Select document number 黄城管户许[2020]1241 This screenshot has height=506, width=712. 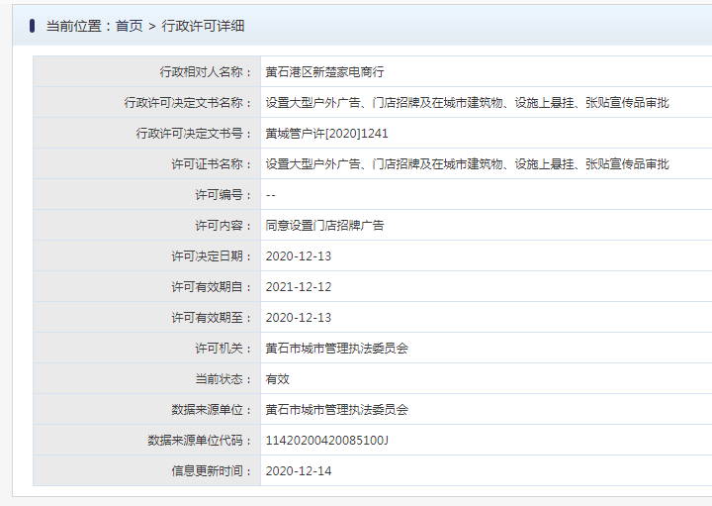(x=327, y=134)
